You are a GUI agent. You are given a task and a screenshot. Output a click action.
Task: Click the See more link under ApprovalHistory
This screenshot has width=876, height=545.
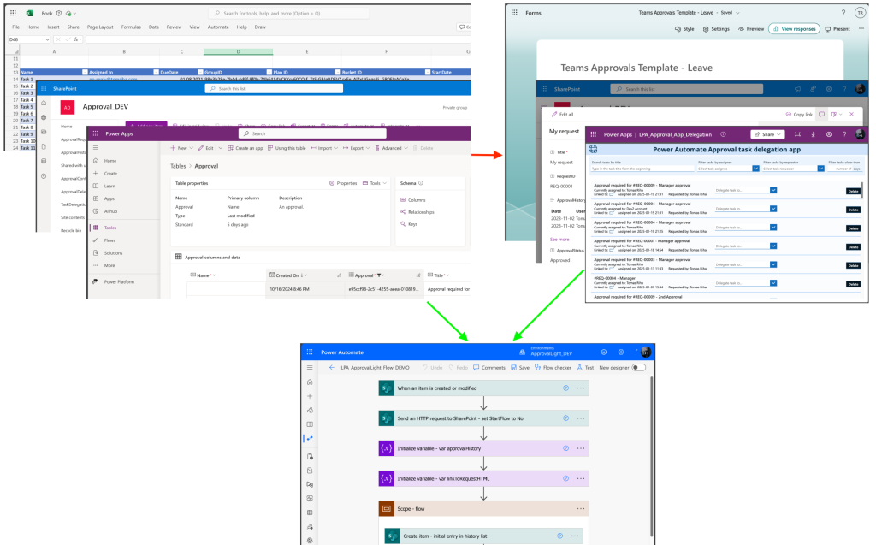559,240
